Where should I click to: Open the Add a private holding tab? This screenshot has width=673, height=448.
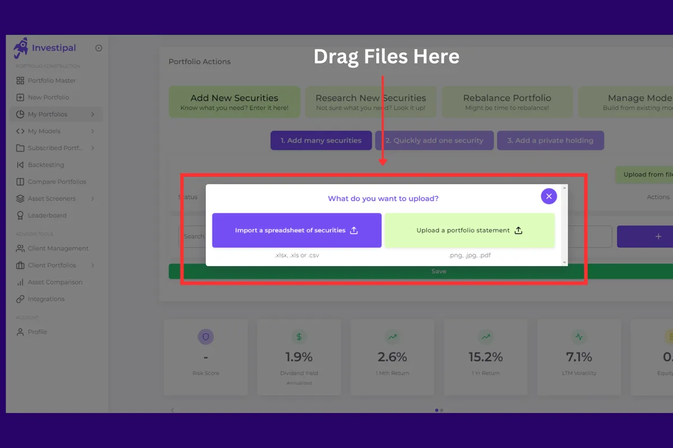coord(550,140)
